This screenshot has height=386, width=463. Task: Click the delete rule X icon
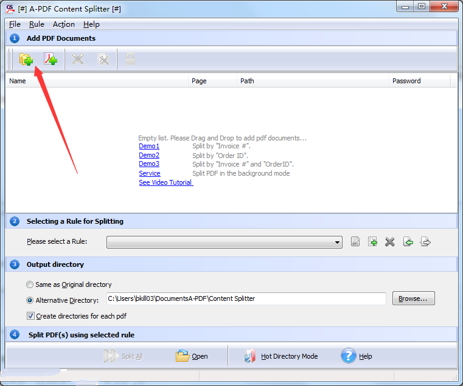(x=390, y=242)
